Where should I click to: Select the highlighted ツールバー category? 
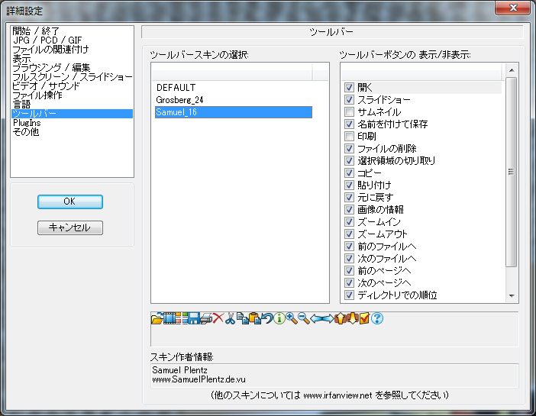click(72, 114)
